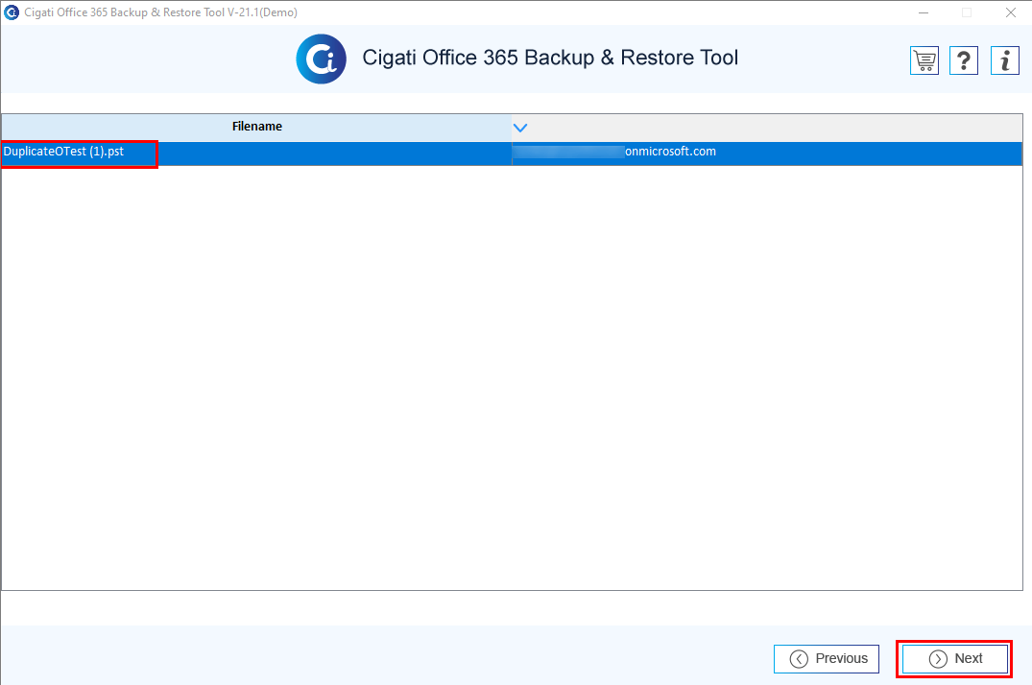1032x685 pixels.
Task: Open the shopping cart purchase icon
Action: pyautogui.click(x=924, y=60)
